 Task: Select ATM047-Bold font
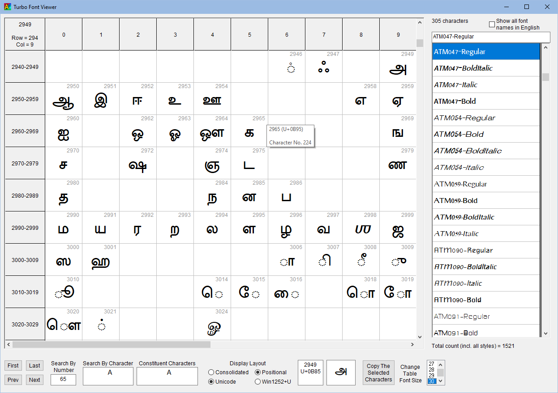[486, 101]
